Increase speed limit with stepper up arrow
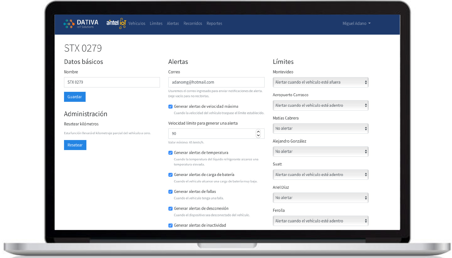This screenshot has height=258, width=452. tap(258, 132)
